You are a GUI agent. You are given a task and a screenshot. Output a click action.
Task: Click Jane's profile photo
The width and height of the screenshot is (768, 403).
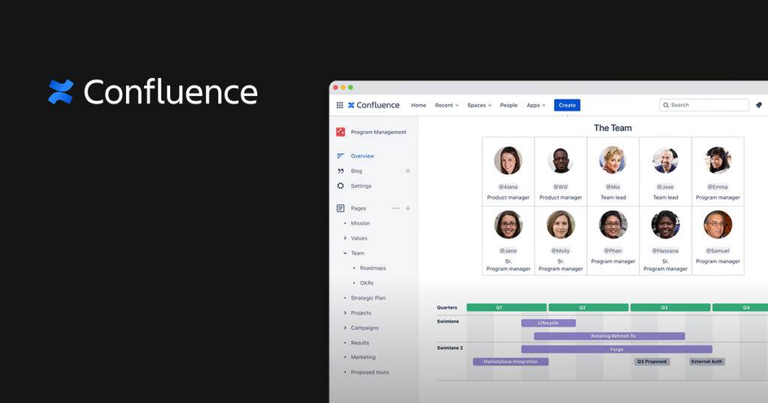pos(508,225)
